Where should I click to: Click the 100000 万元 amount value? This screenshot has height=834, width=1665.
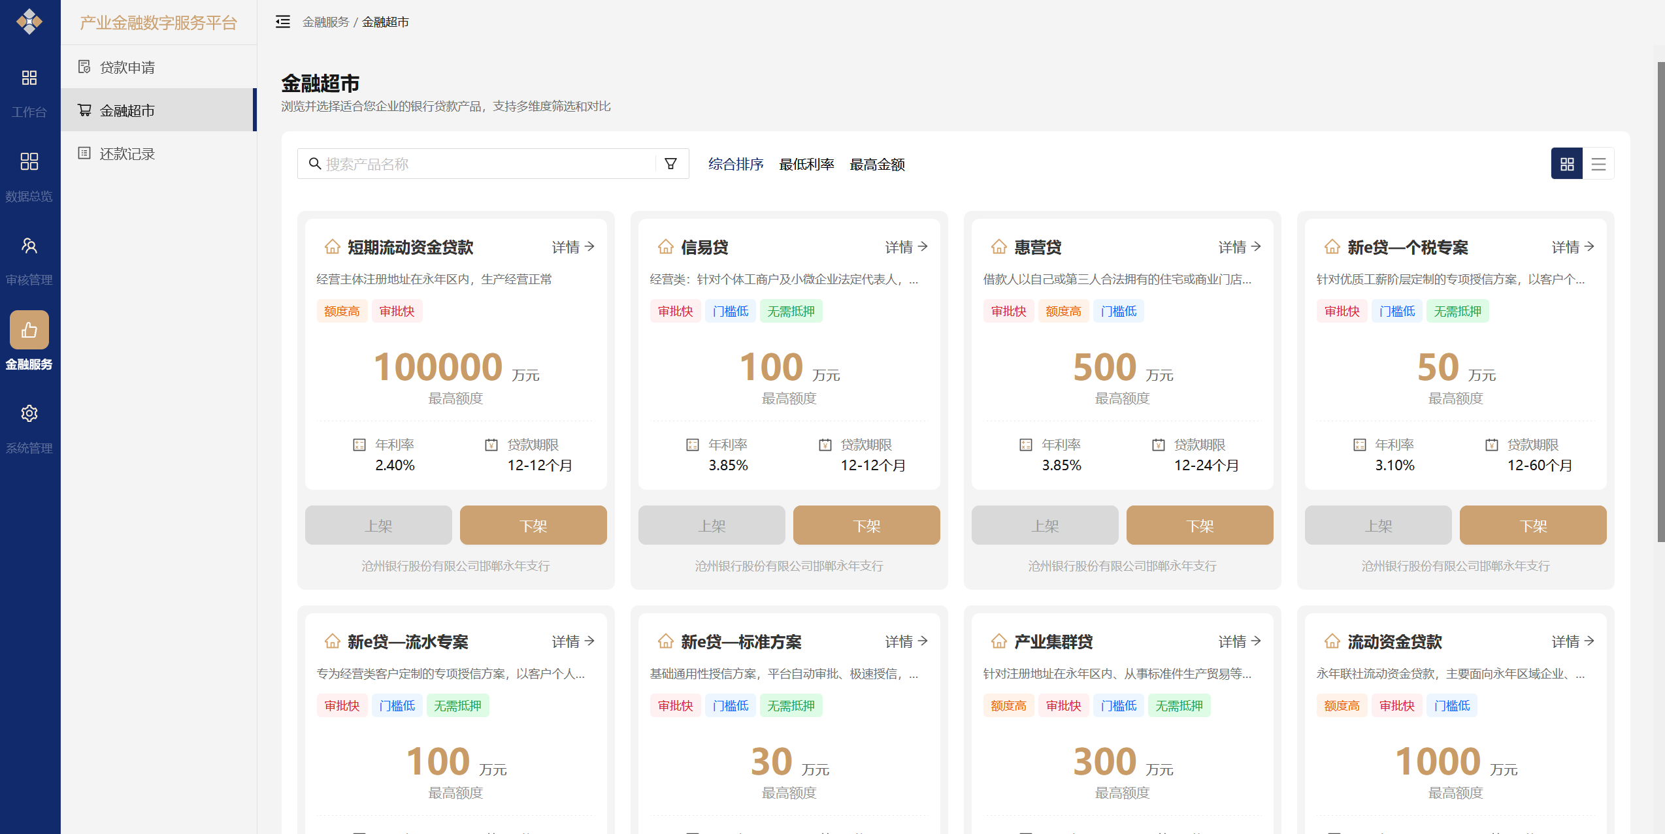[456, 368]
